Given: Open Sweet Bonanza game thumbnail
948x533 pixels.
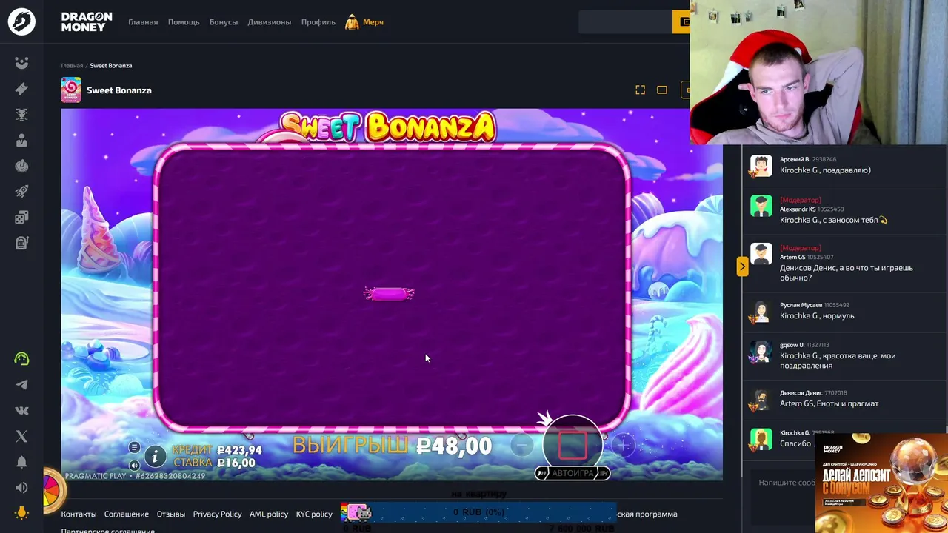Looking at the screenshot, I should (x=71, y=90).
